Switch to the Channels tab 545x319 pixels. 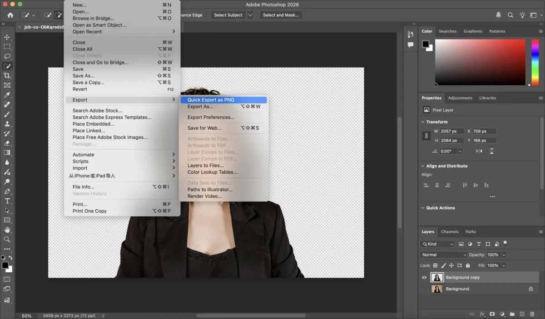tap(450, 231)
